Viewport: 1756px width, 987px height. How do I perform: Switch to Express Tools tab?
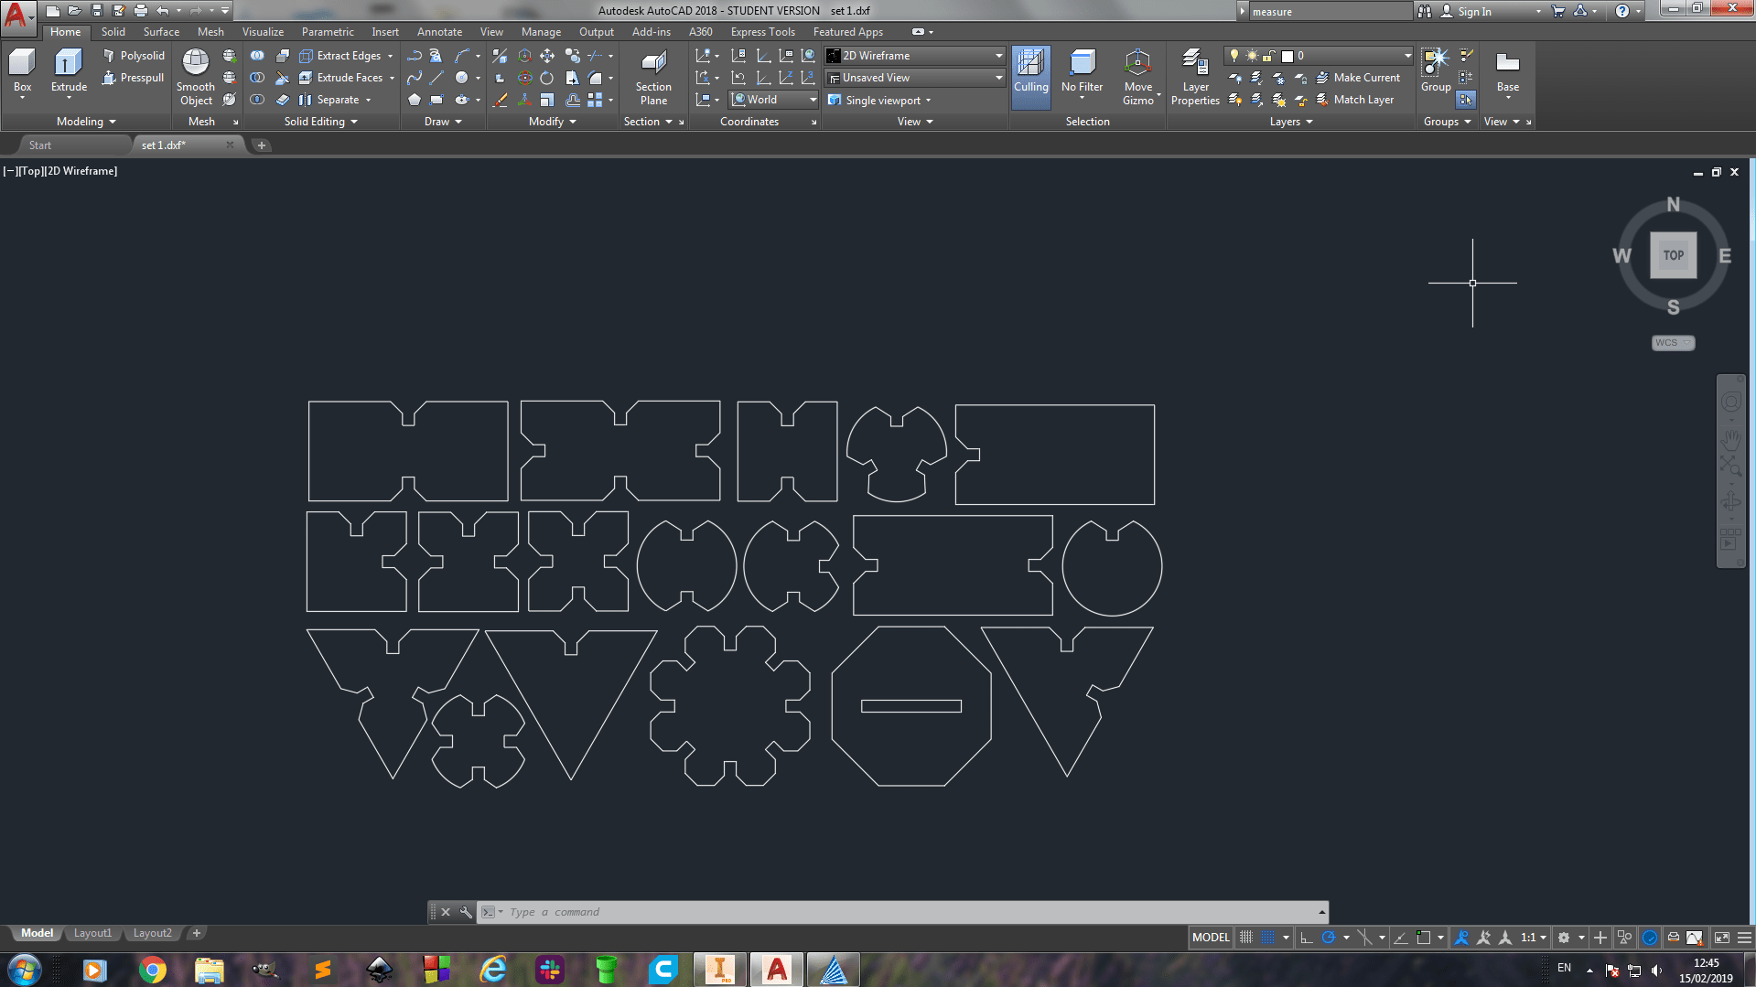[762, 32]
